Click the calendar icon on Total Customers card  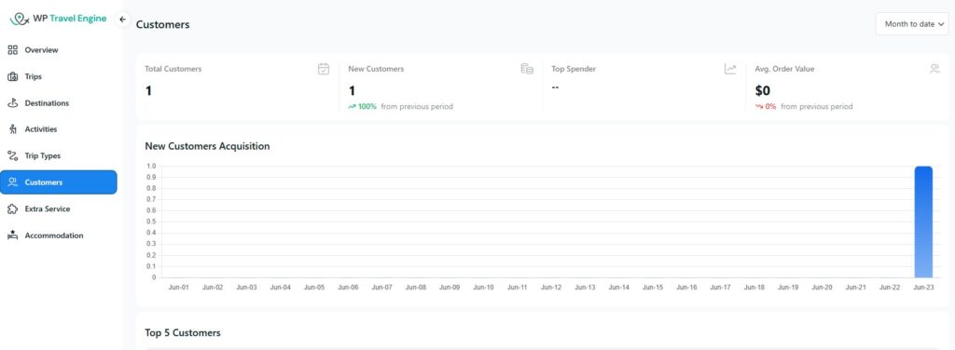(324, 69)
